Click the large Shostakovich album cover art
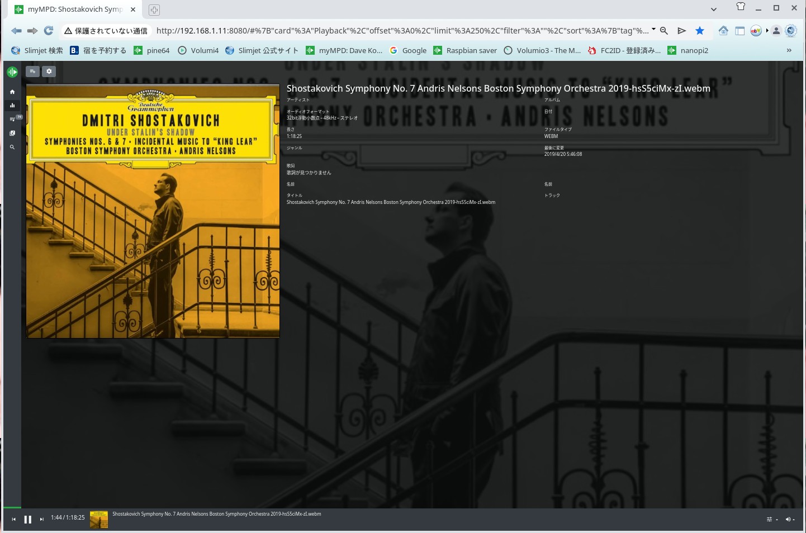806x533 pixels. point(153,211)
